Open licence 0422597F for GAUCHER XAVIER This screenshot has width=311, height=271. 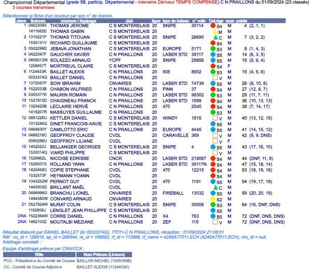(x=37, y=54)
